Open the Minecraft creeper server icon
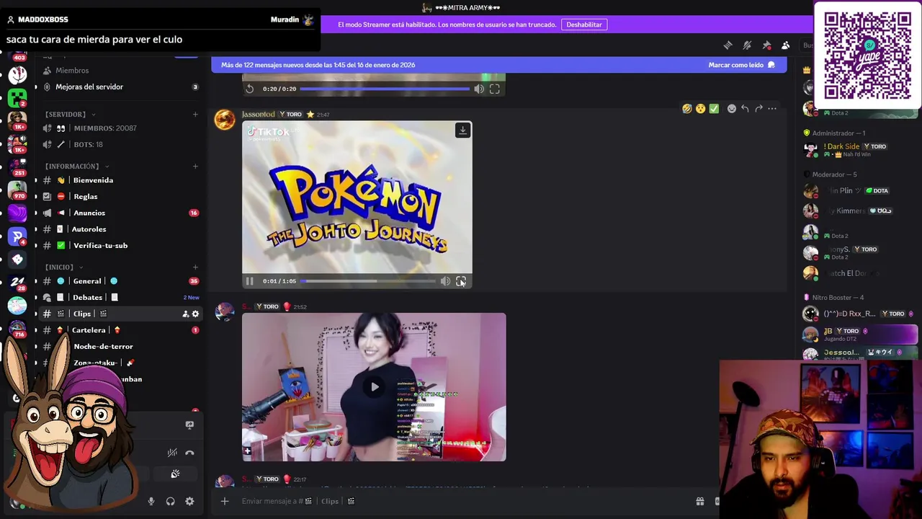 pyautogui.click(x=17, y=97)
